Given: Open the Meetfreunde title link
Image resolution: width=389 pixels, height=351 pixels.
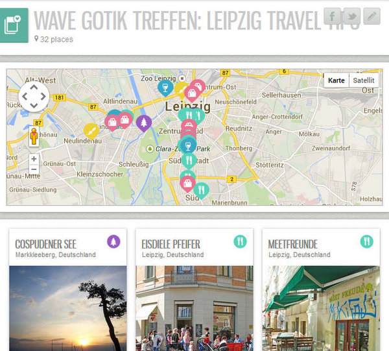Looking at the screenshot, I should pyautogui.click(x=293, y=244).
